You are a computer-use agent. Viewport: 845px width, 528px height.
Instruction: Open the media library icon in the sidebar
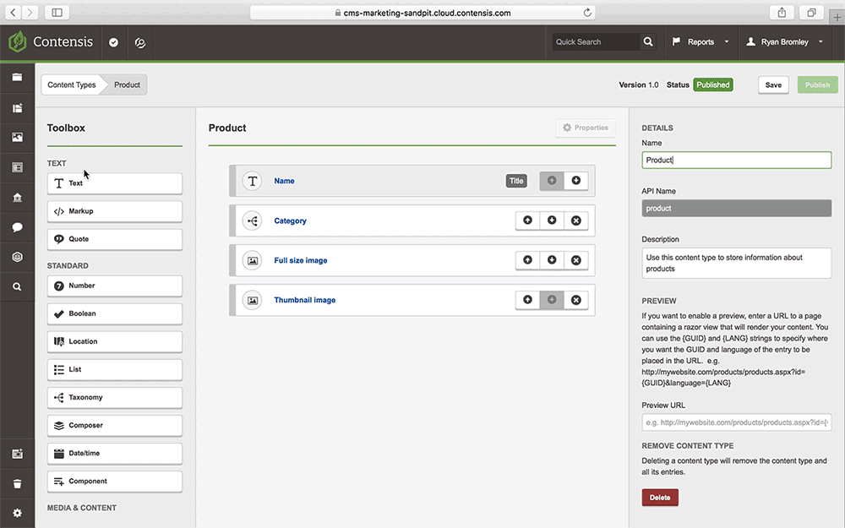(x=17, y=137)
